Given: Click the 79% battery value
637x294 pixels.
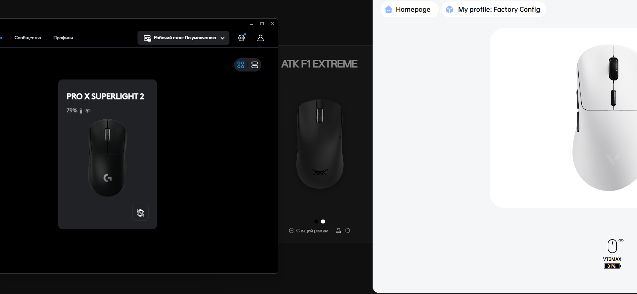Looking at the screenshot, I should pos(72,110).
